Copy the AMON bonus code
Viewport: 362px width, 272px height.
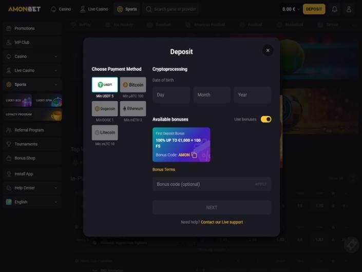point(194,155)
